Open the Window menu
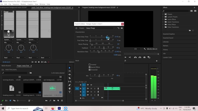 [42, 4]
